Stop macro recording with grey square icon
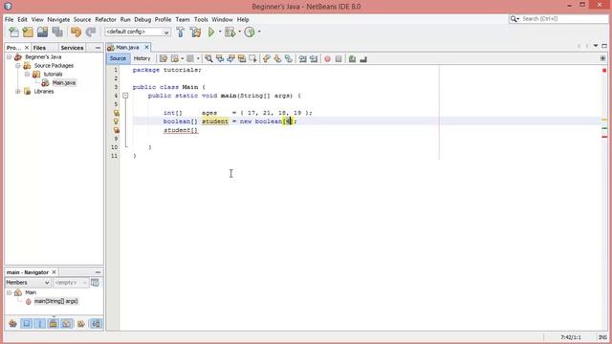 point(339,59)
